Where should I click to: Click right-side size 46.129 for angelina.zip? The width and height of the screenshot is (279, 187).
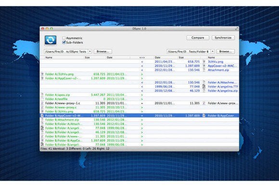[194, 91]
